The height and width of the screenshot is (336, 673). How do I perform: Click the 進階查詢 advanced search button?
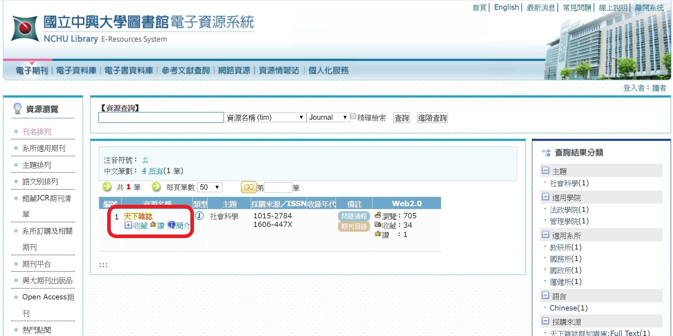coord(432,118)
